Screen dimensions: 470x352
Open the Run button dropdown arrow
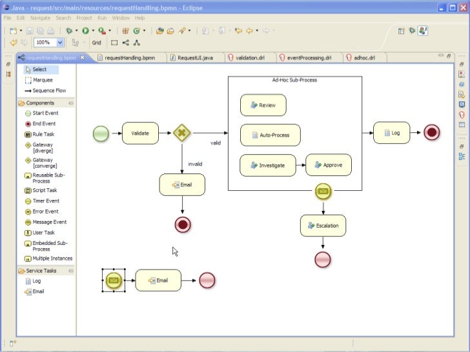coord(93,30)
